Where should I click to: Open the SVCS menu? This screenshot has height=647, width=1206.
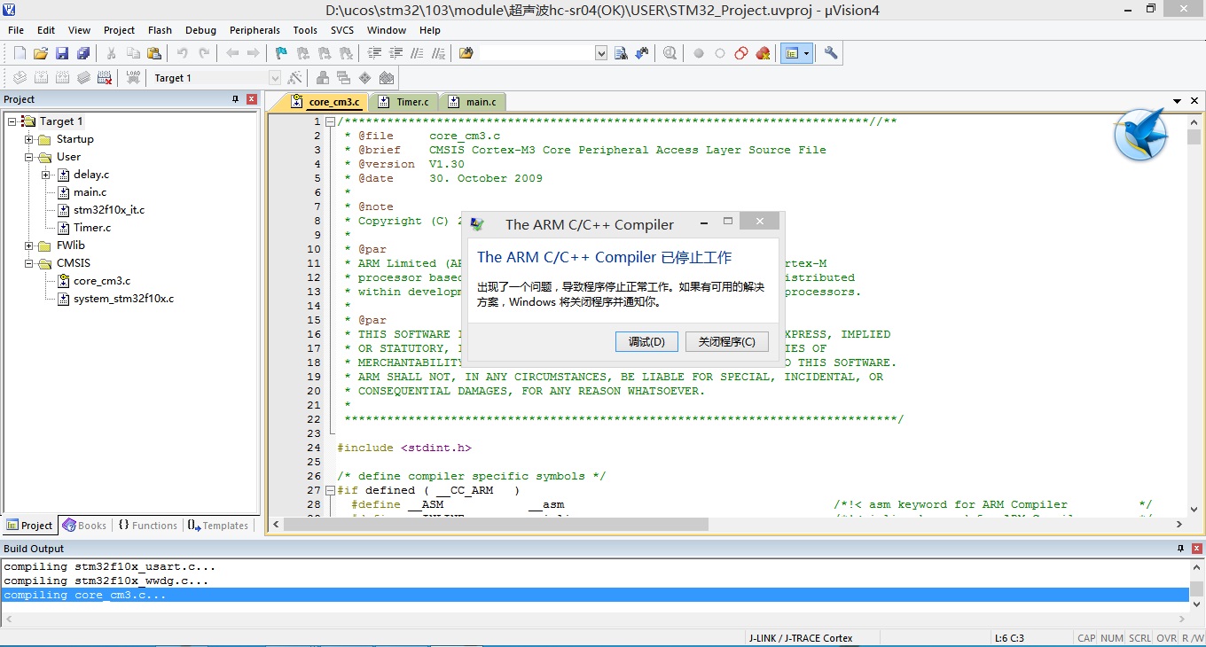[342, 30]
